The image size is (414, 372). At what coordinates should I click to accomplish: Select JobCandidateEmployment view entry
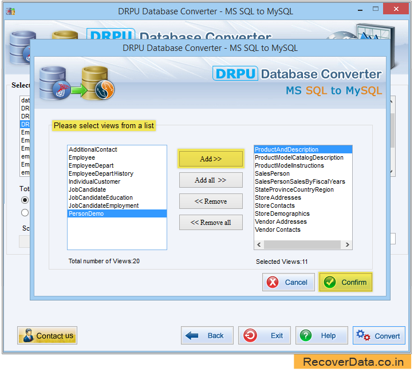(x=117, y=205)
